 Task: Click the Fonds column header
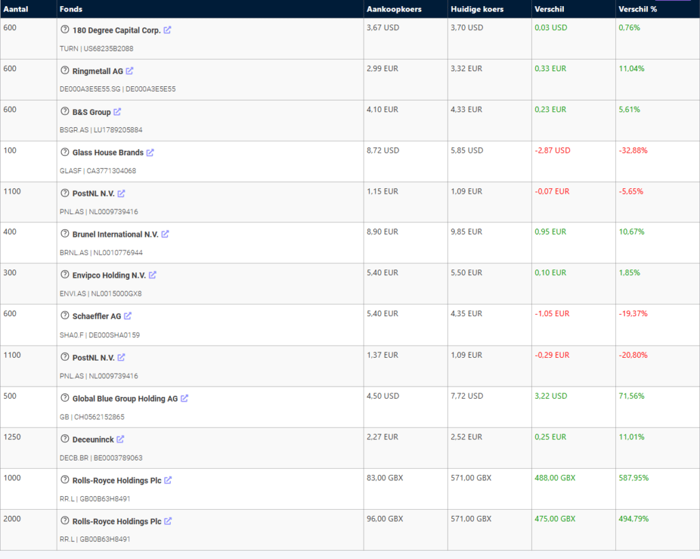(x=70, y=9)
